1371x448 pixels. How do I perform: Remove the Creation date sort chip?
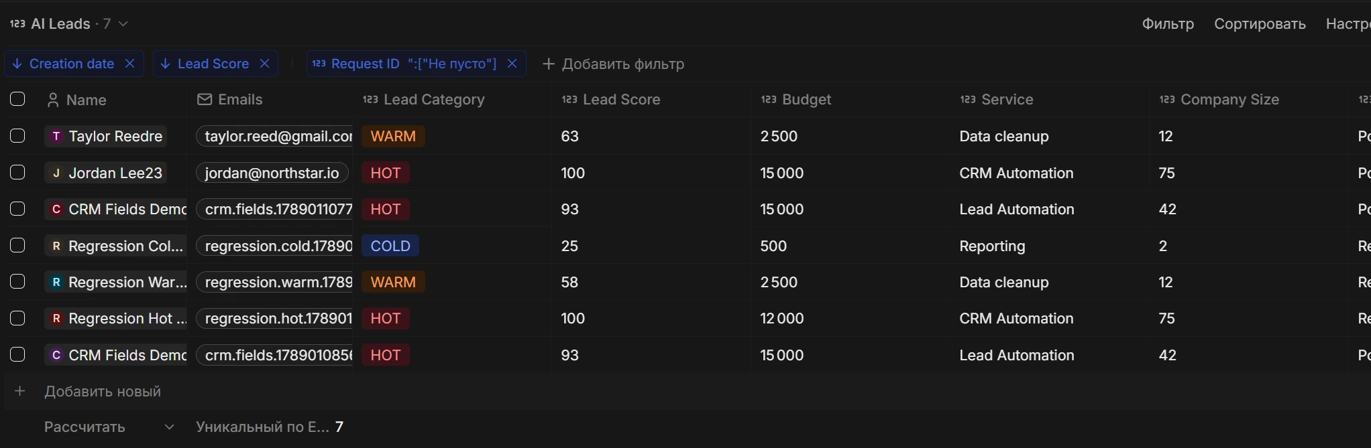point(130,64)
